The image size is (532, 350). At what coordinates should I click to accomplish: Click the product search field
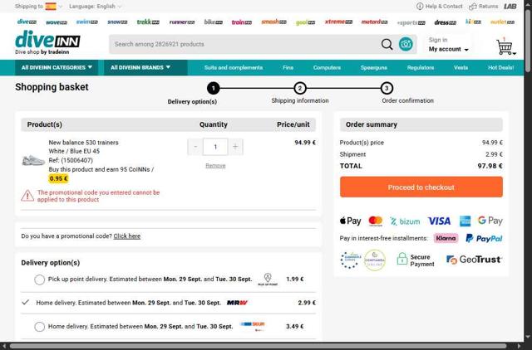tap(244, 44)
